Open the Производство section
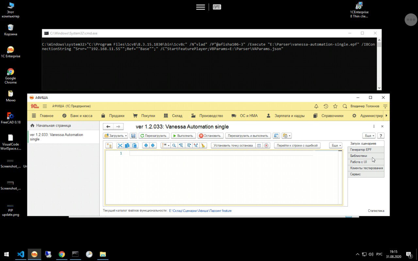The height and width of the screenshot is (261, 418). (207, 116)
